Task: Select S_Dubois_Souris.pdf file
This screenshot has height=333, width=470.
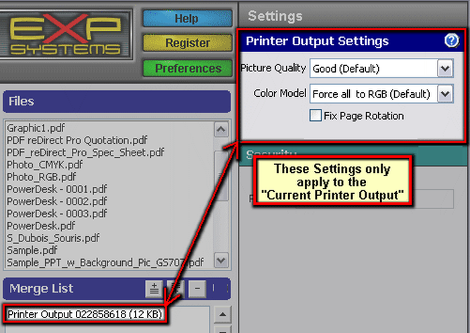Action: click(x=53, y=238)
